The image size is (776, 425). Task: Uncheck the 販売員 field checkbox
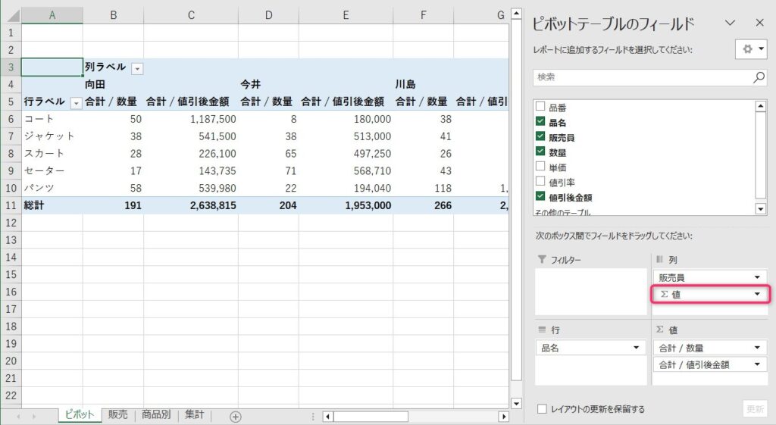click(x=540, y=137)
